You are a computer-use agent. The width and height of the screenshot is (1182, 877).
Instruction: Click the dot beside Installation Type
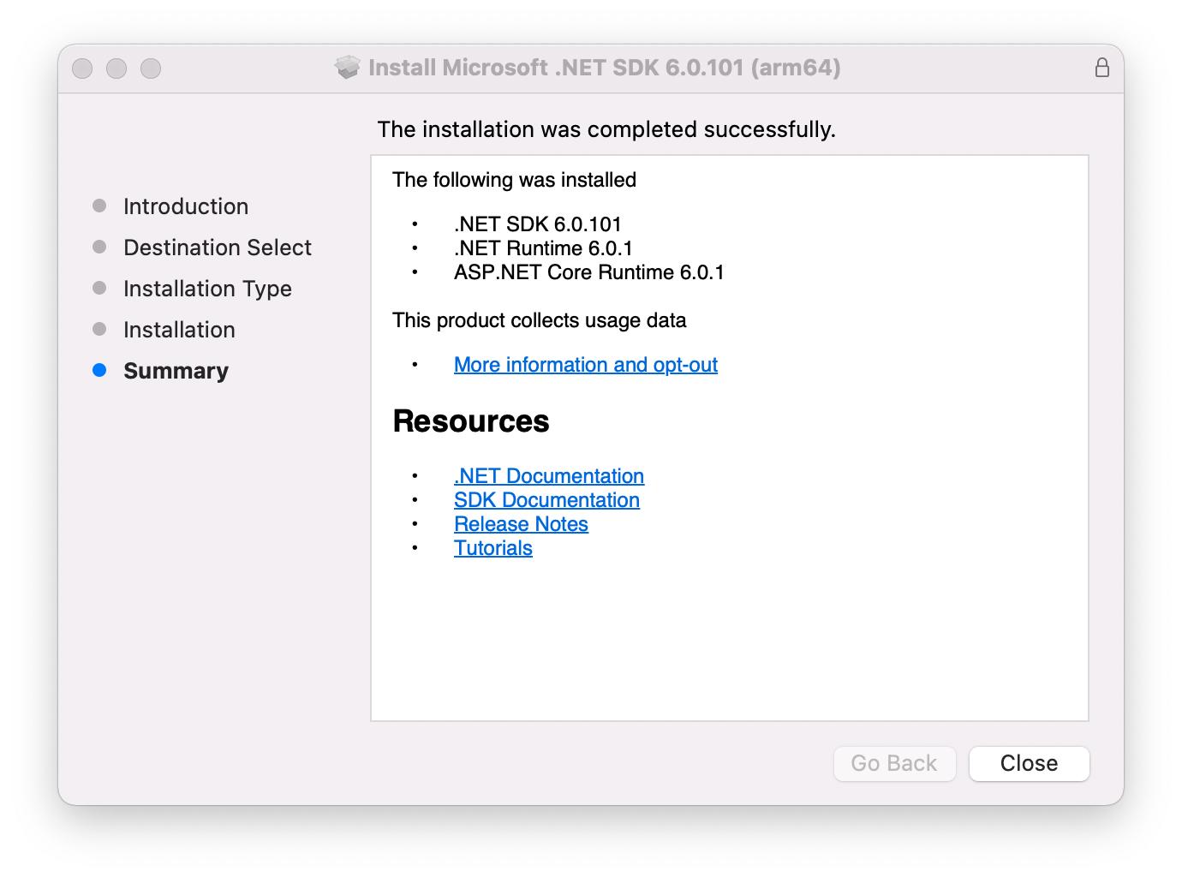click(98, 288)
